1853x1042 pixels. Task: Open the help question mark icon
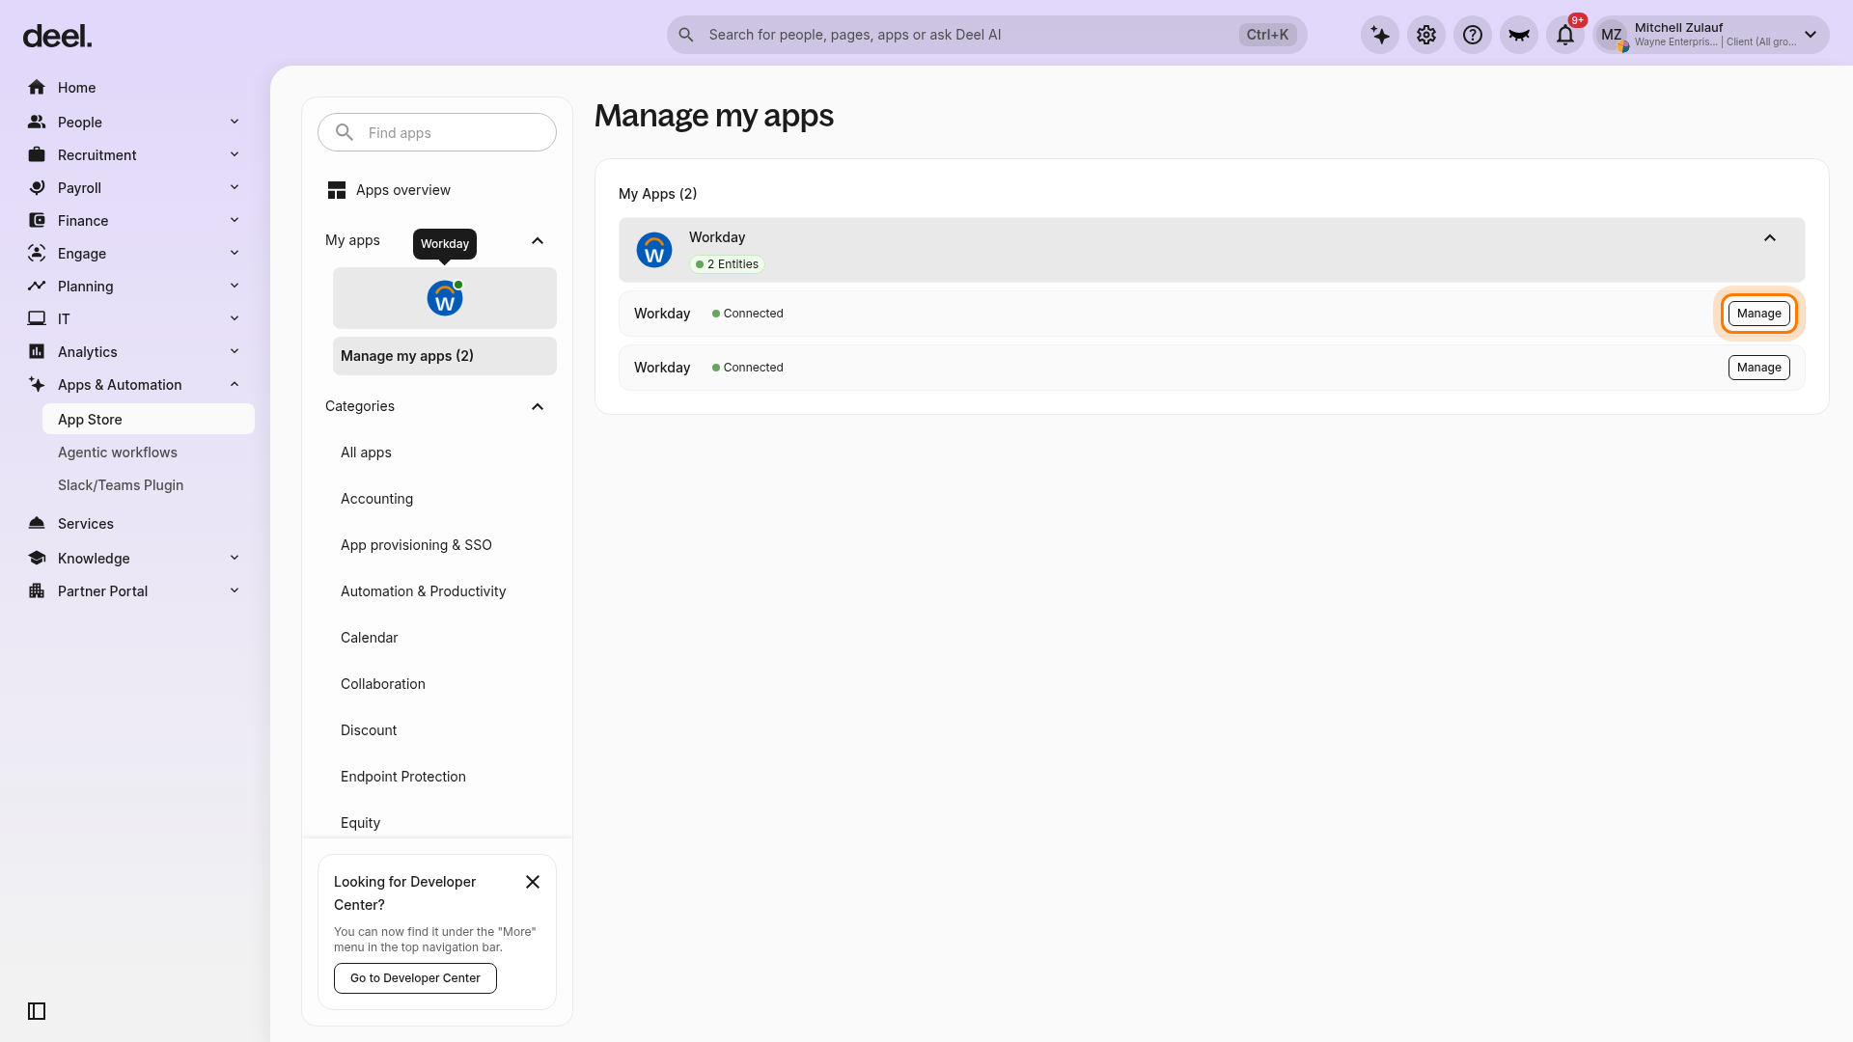1473,35
